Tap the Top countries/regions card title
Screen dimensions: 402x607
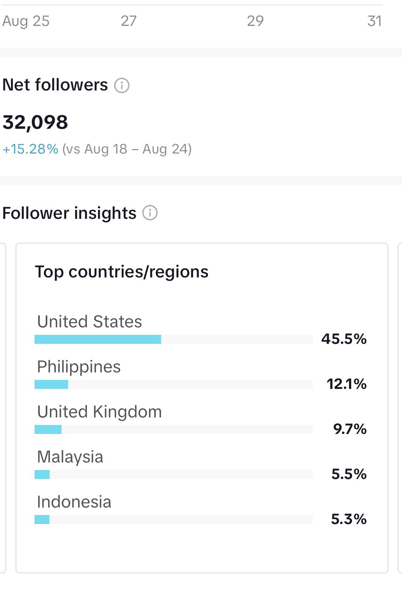pos(122,271)
